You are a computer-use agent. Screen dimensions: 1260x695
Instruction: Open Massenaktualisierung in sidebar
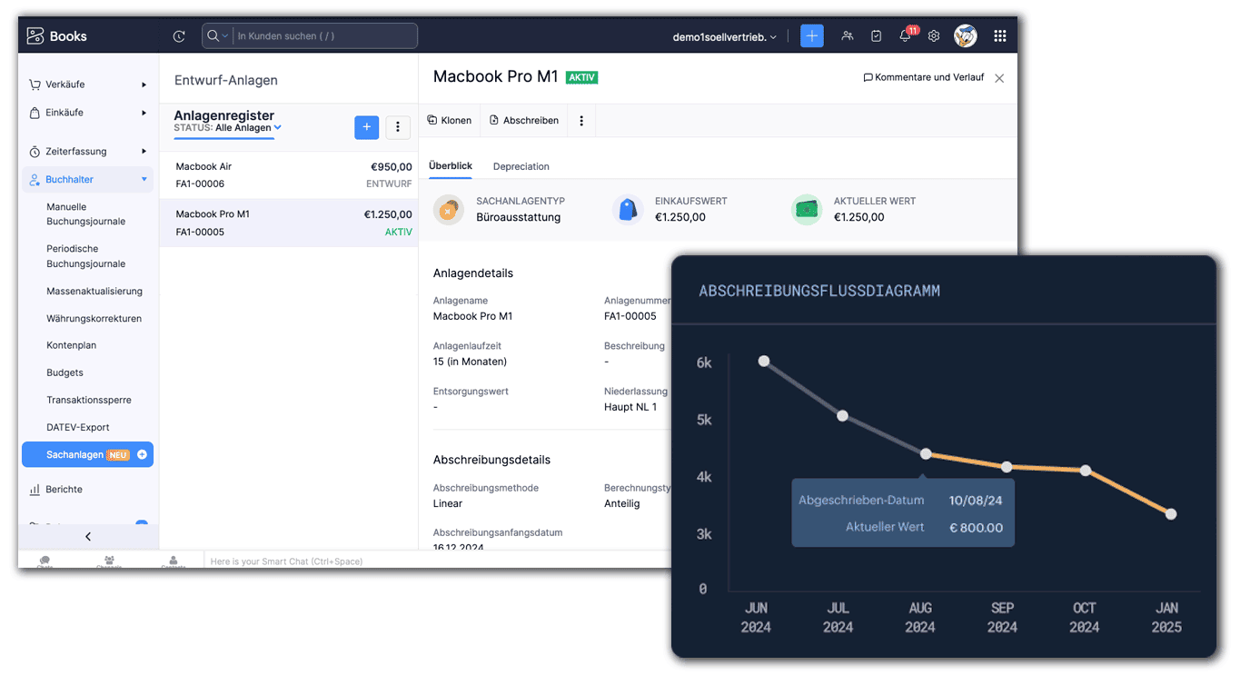[94, 292]
